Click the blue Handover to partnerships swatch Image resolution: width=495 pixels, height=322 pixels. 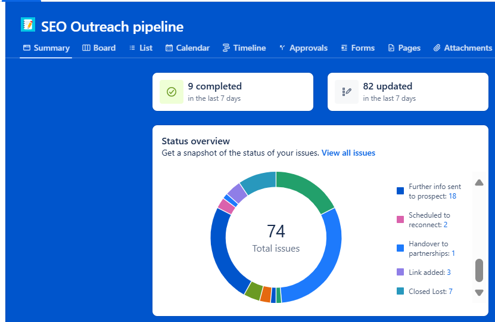pos(400,248)
